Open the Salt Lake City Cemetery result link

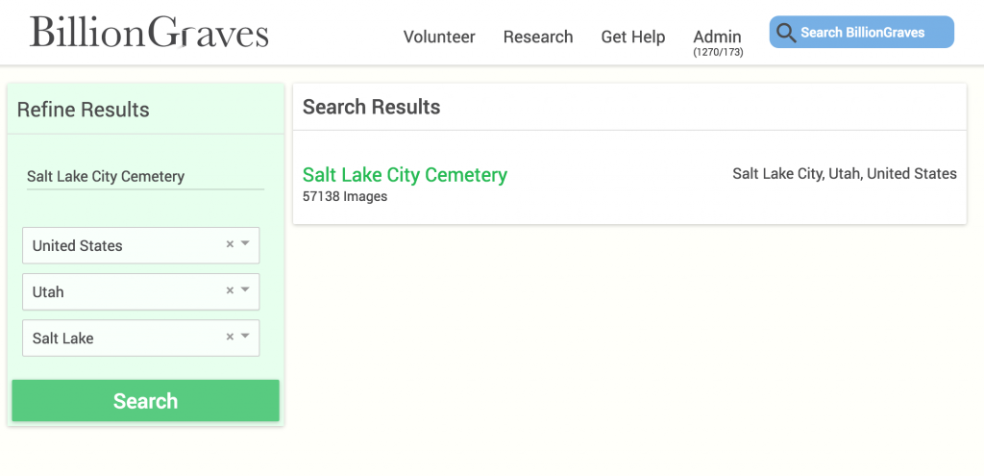pos(405,175)
